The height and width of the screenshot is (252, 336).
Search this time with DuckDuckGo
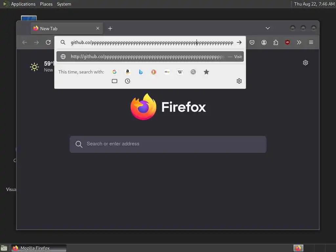click(x=154, y=72)
